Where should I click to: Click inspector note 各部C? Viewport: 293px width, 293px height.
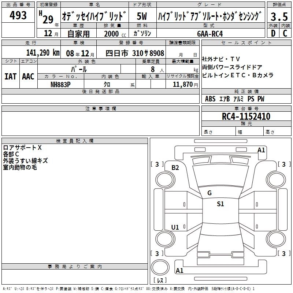tap(11, 154)
